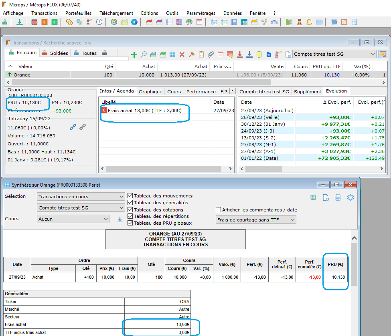Image resolution: width=391 pixels, height=336 pixels.
Task: Click the blue download arrow next to Cours dropdown
Action: click(120, 219)
